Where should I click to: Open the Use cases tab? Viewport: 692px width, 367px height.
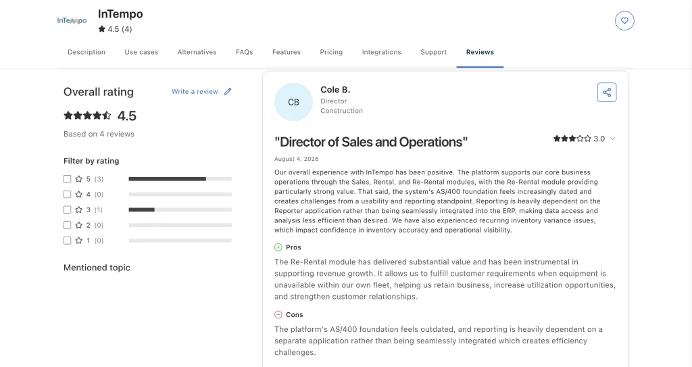coord(141,52)
